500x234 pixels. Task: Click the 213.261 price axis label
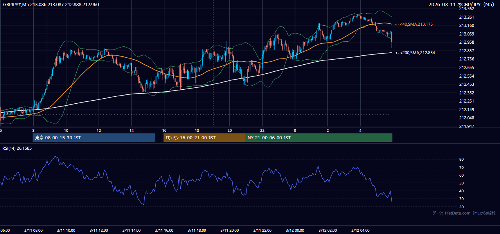tap(466, 17)
